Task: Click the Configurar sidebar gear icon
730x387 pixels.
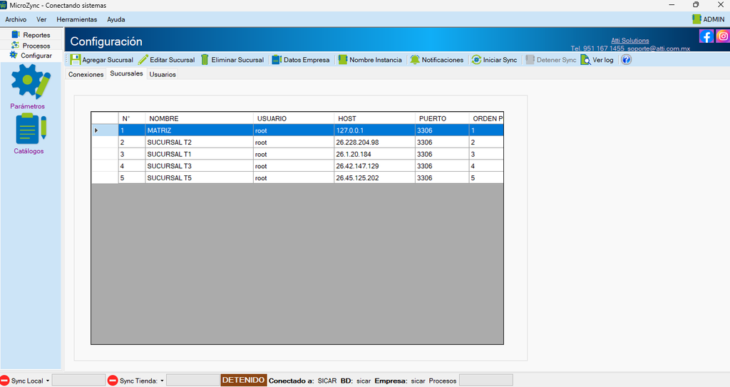Action: [14, 55]
